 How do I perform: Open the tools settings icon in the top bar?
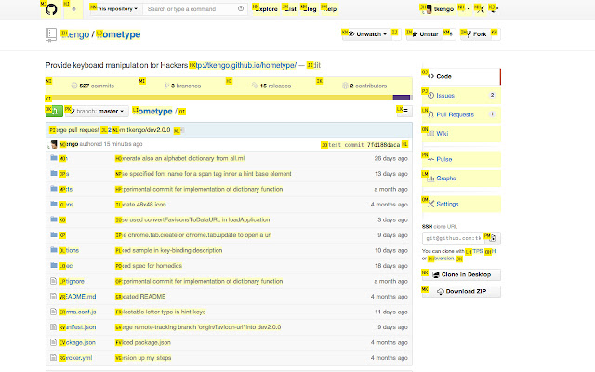[480, 8]
